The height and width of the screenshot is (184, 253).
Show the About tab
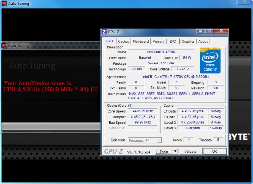click(x=203, y=42)
